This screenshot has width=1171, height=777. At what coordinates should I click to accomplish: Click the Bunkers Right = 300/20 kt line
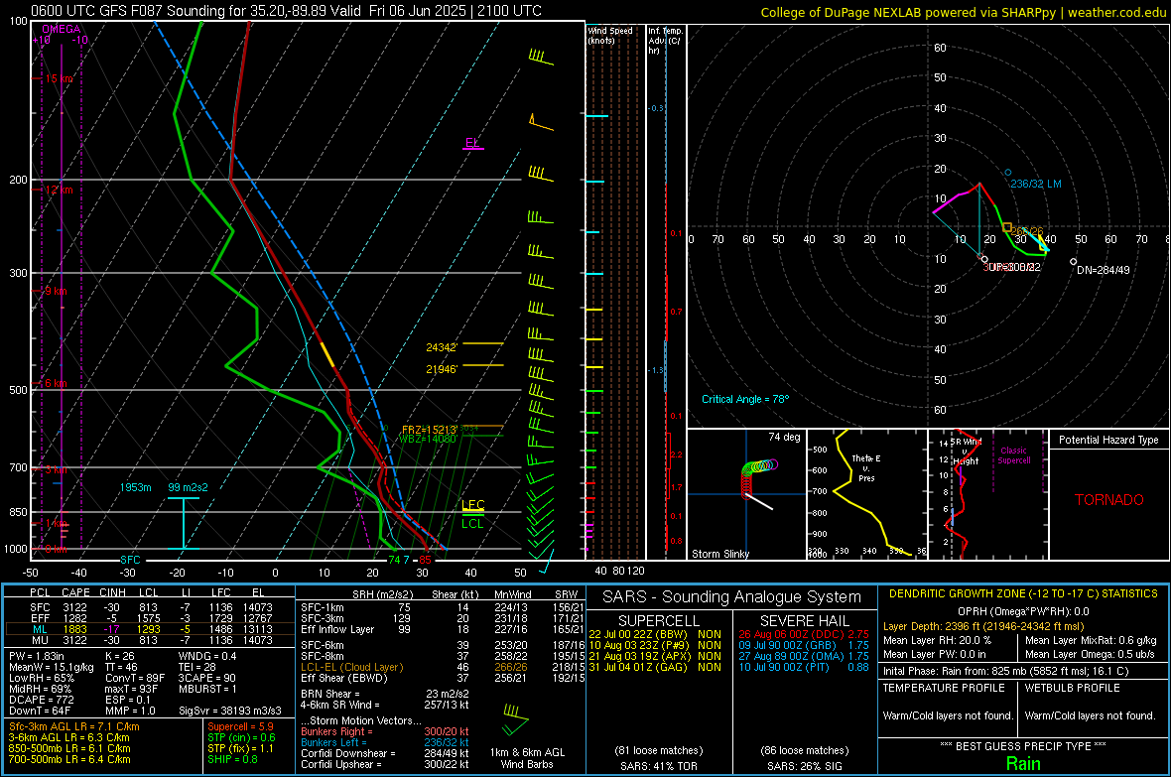[384, 731]
